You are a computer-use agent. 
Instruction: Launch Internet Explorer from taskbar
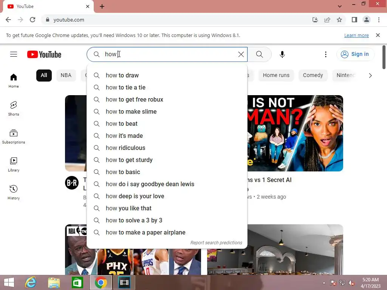point(31,282)
